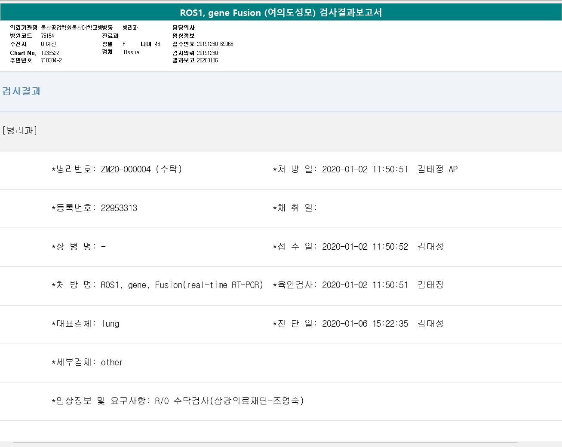Select the prescription name 'ROS1, gene, Fusion(real-time RT-PCR)'
This screenshot has height=447, width=562.
coord(182,285)
